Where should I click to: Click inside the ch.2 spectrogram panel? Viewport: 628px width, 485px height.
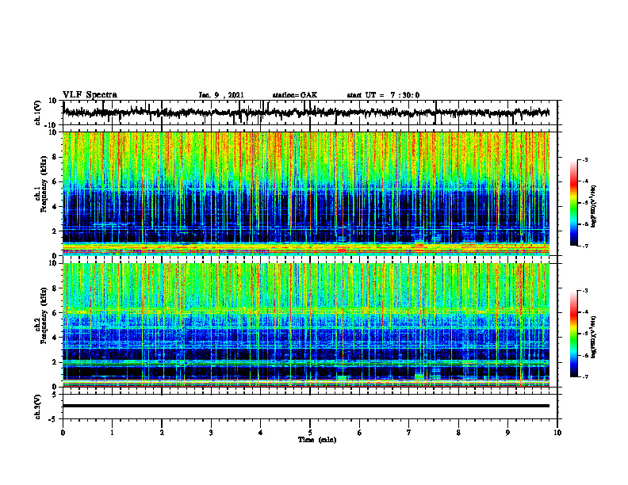click(x=306, y=325)
